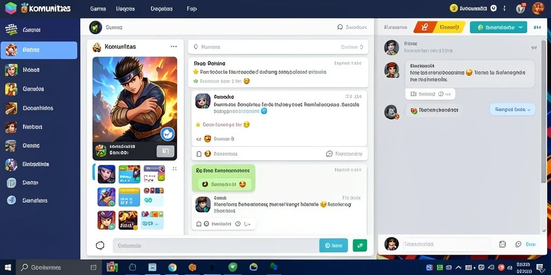This screenshot has height=275, width=551.
Task: Open the Fap menu in top bar
Action: pos(192,9)
